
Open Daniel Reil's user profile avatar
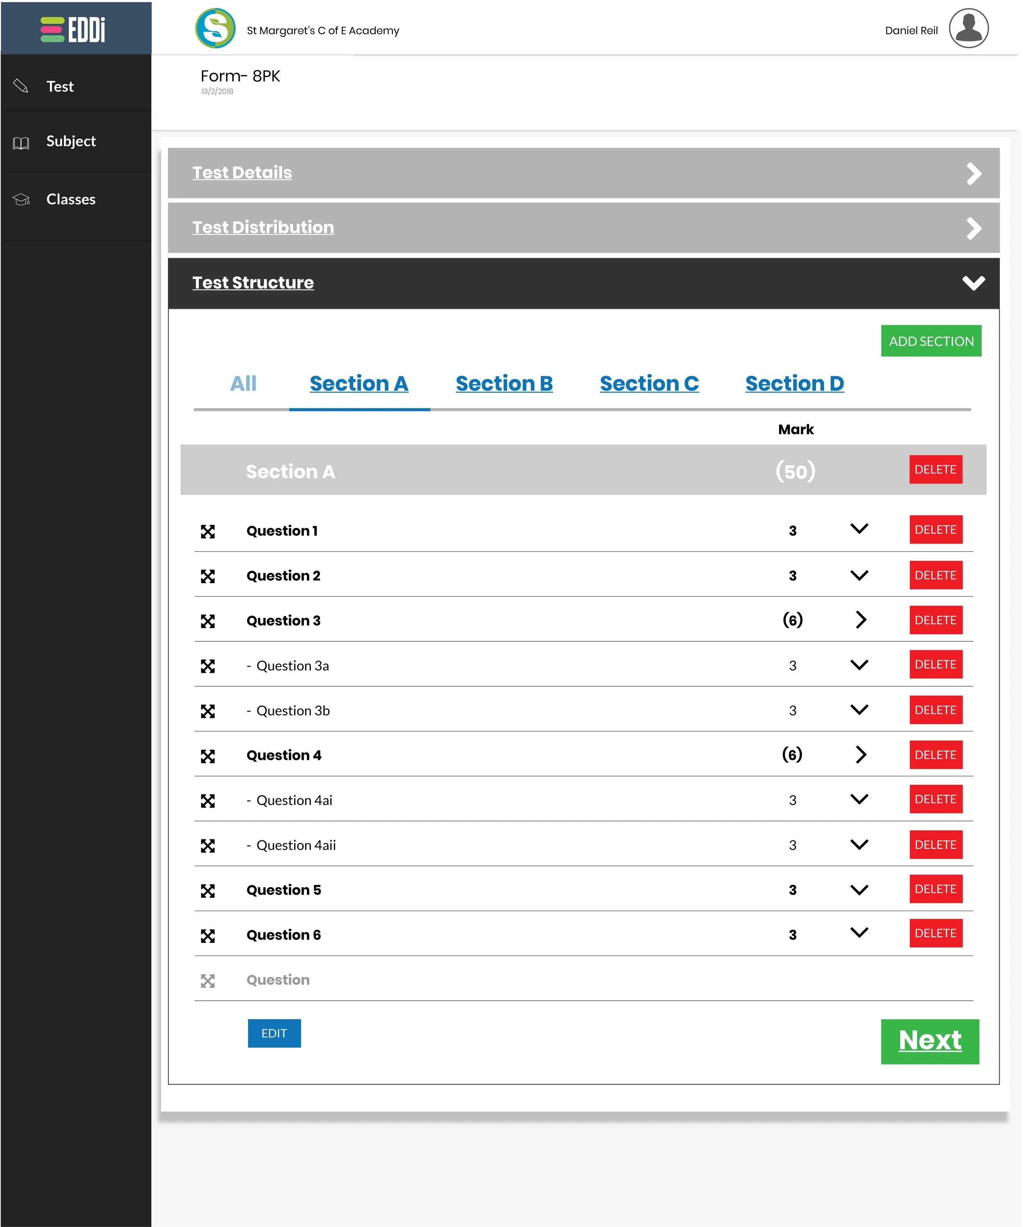(968, 28)
